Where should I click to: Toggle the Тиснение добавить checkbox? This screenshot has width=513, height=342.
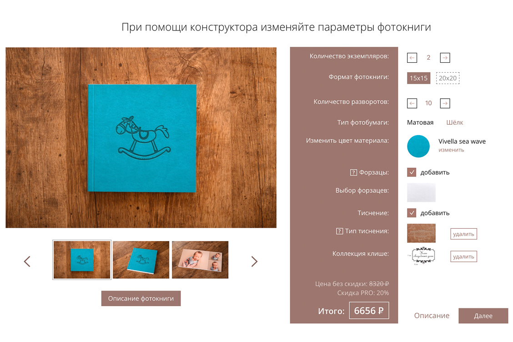click(x=412, y=213)
